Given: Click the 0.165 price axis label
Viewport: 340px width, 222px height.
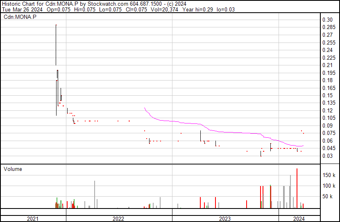Looking at the screenshot, I should pos(329,88).
